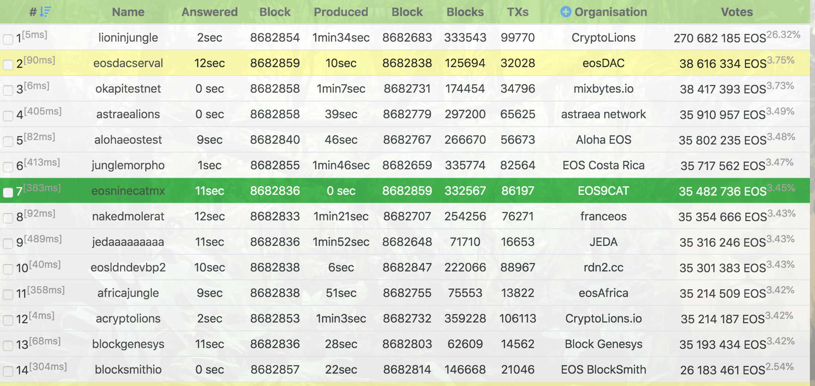The height and width of the screenshot is (386, 815).
Task: Check the box for row 10 eosldndevbp2
Action: [x=8, y=269]
